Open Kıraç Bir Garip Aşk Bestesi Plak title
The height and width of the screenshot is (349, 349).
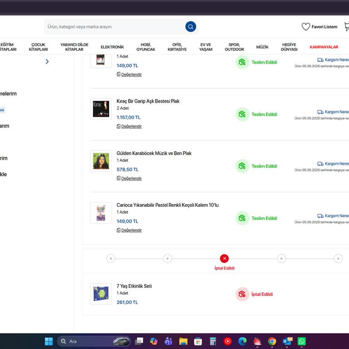click(148, 101)
